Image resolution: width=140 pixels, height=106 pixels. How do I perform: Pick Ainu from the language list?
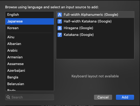(29, 37)
